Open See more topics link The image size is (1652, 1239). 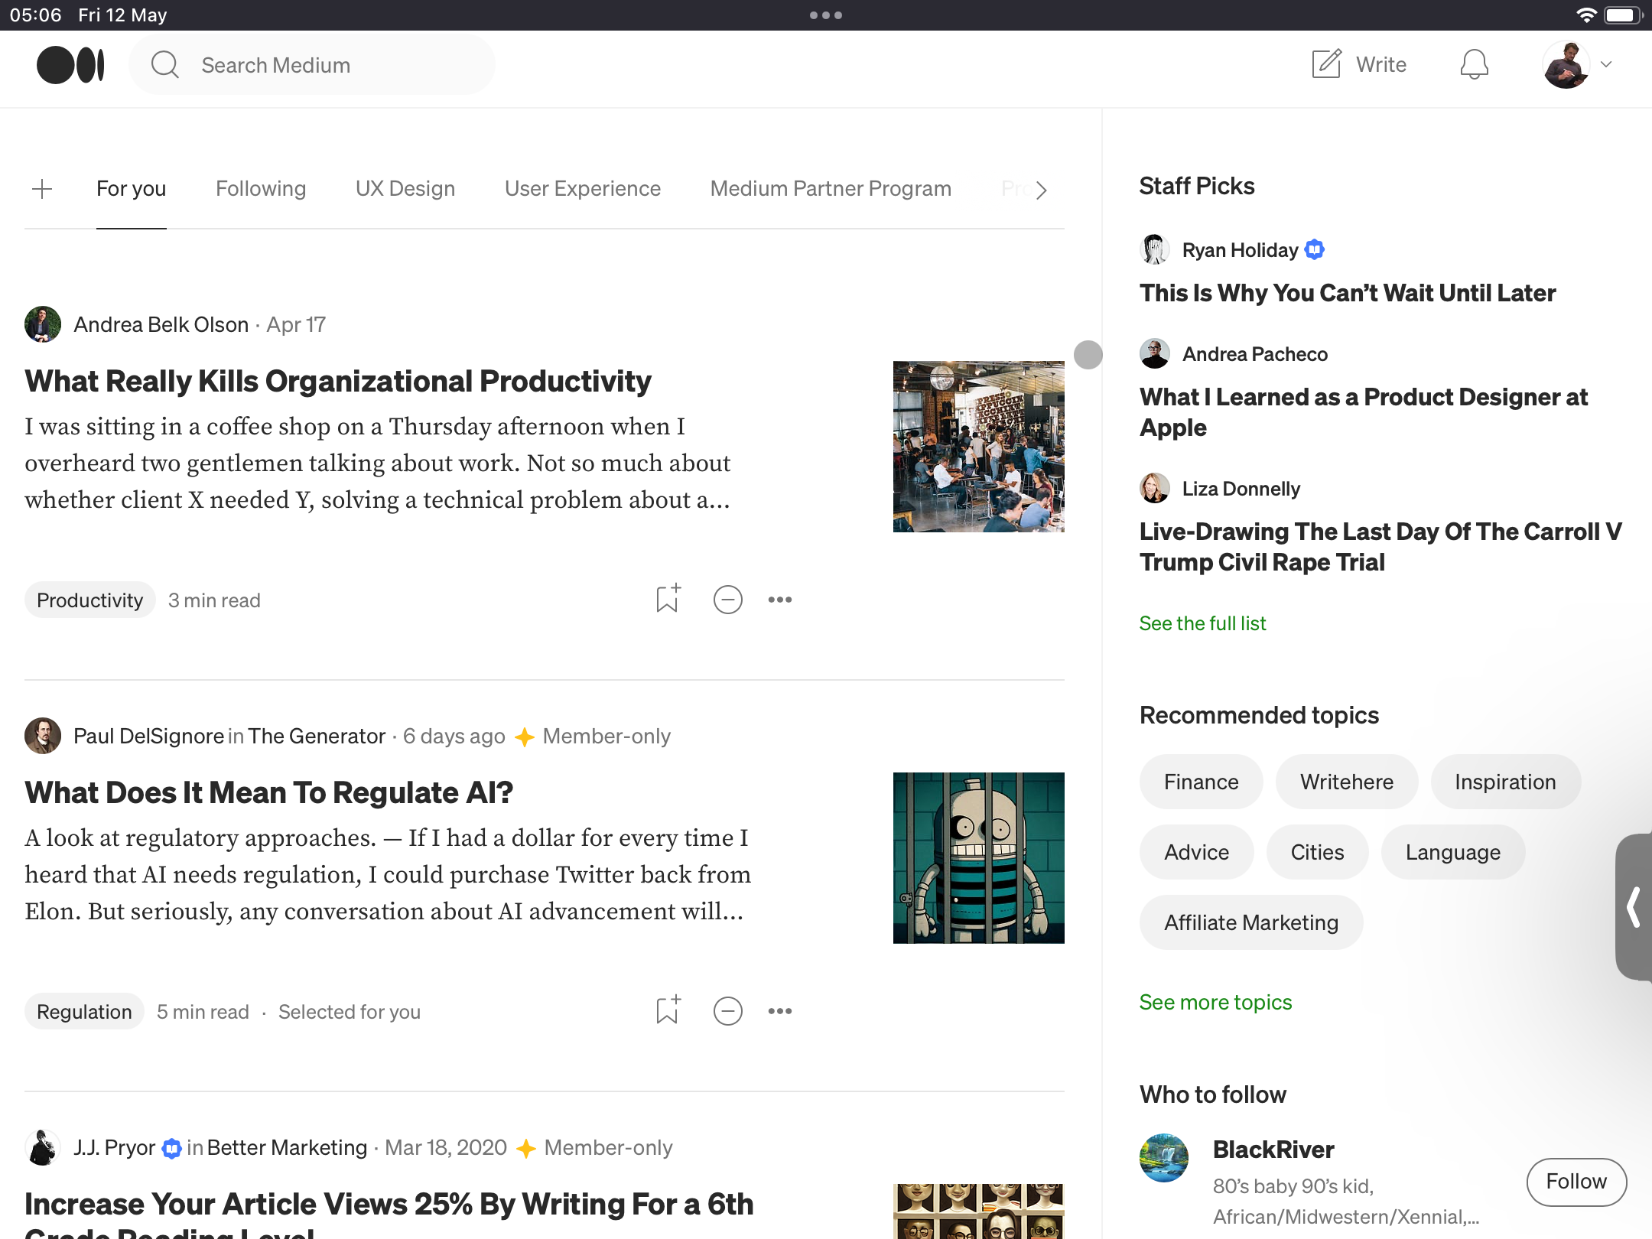(x=1216, y=1002)
